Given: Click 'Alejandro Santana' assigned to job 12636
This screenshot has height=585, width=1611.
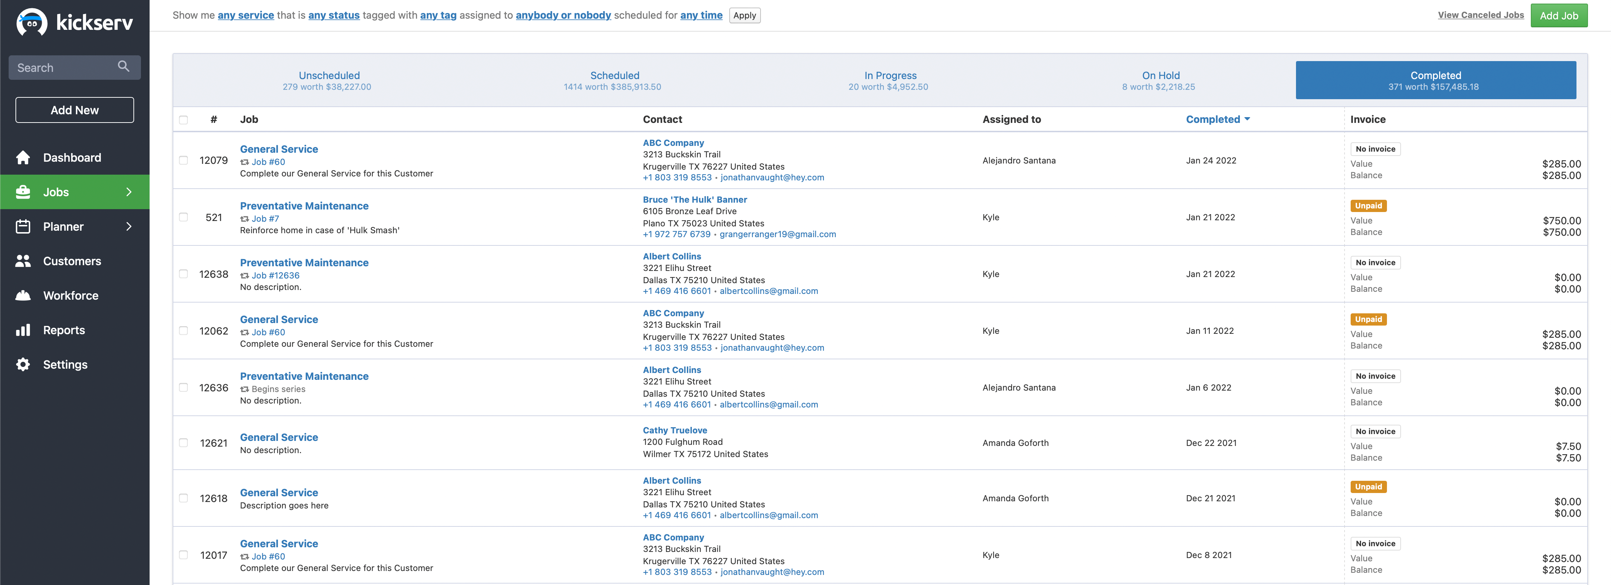Looking at the screenshot, I should [x=1019, y=388].
